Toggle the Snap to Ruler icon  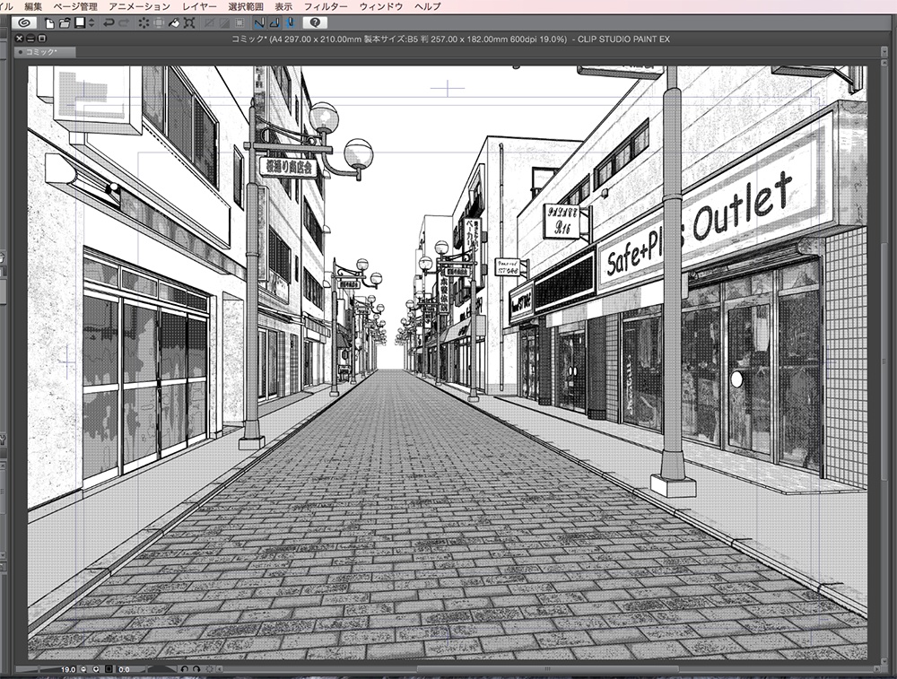tap(259, 25)
